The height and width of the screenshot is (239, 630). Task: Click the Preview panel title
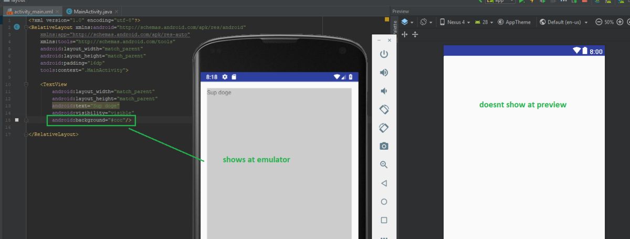401,11
